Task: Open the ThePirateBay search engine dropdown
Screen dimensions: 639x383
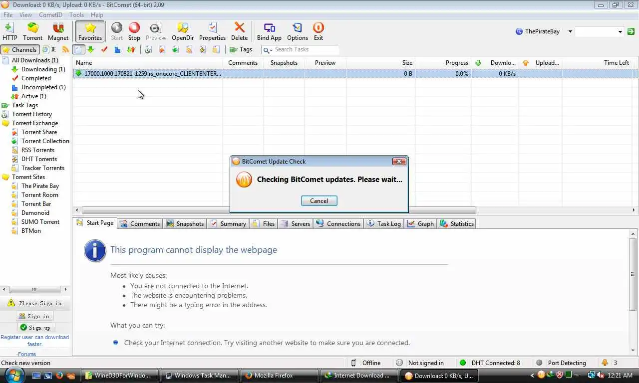Action: 570,31
